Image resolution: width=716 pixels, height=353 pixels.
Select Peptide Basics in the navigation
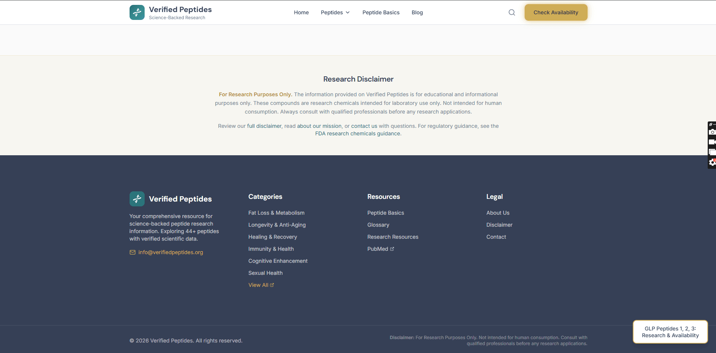pos(381,12)
